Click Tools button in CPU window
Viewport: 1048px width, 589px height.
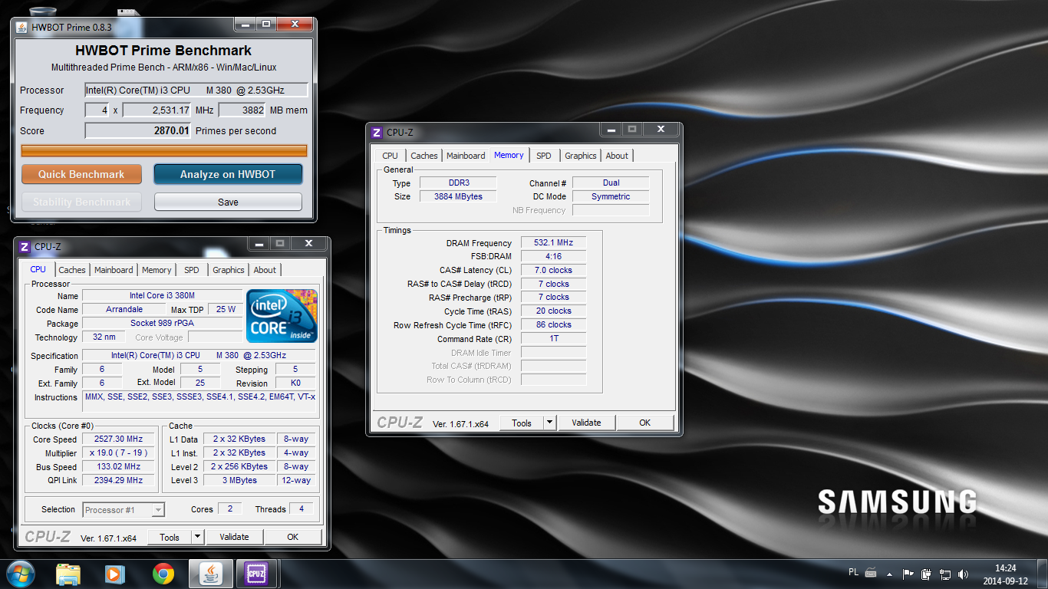pyautogui.click(x=170, y=538)
